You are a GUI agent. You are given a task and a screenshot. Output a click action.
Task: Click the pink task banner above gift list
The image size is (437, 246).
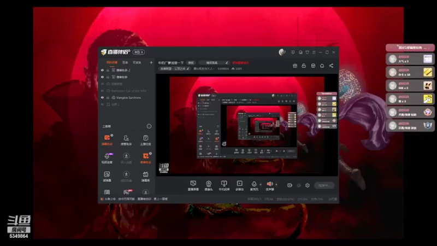click(410, 48)
